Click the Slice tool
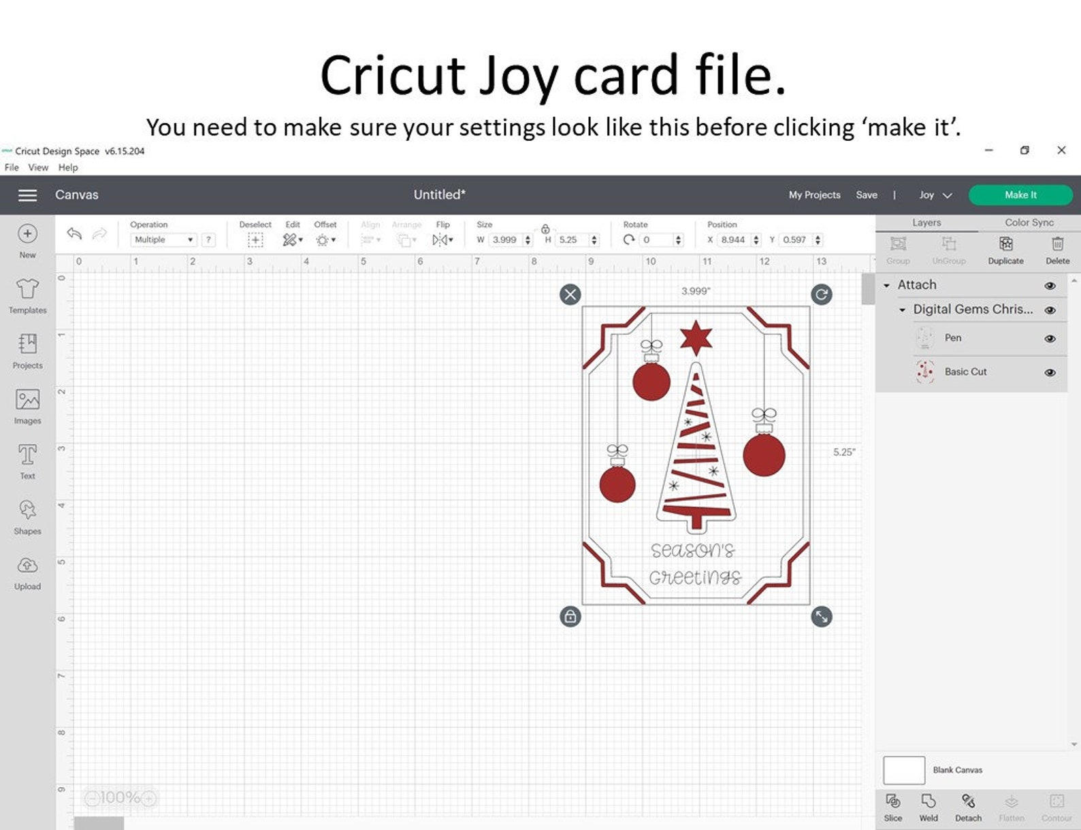The width and height of the screenshot is (1081, 830). click(893, 808)
